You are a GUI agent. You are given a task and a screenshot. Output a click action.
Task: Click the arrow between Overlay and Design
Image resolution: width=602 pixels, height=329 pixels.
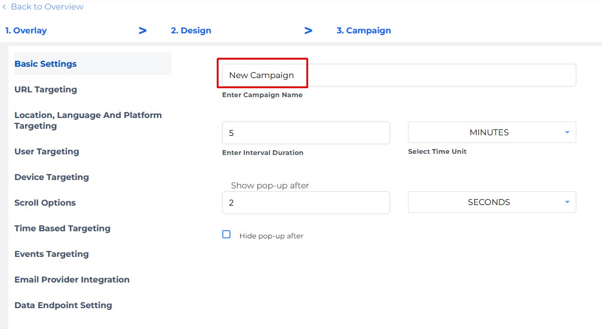(142, 30)
